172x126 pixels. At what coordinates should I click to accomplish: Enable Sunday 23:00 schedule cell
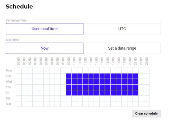click(x=147, y=104)
